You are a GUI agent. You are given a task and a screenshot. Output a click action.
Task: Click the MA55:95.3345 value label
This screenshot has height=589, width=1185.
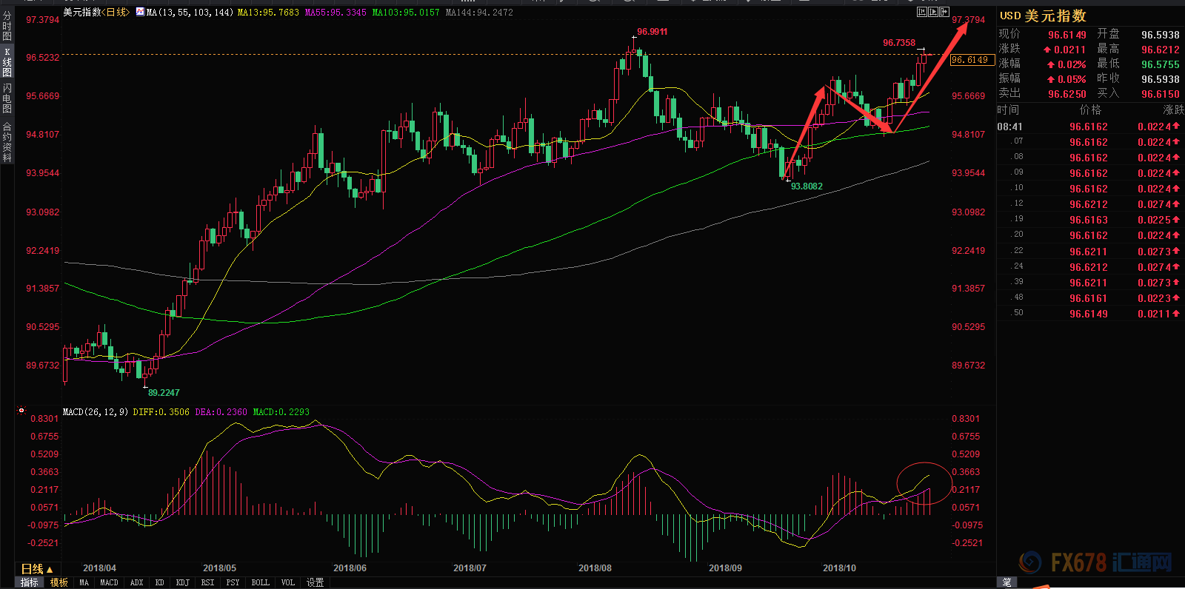[x=336, y=13]
